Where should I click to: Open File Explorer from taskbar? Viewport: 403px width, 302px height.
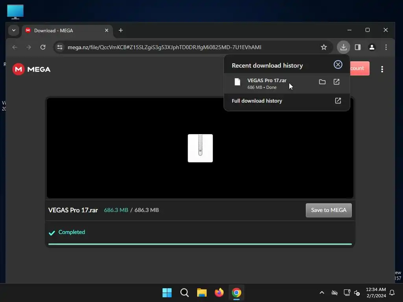click(x=202, y=293)
